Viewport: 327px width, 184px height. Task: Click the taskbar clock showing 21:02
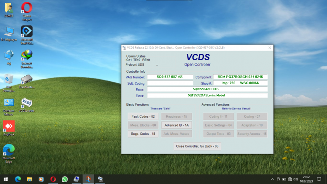306,179
